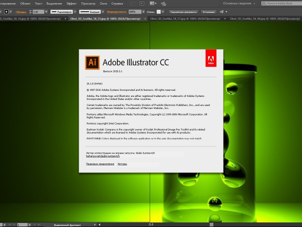Adjust the stroke weight stepper arrows

coord(30,12)
